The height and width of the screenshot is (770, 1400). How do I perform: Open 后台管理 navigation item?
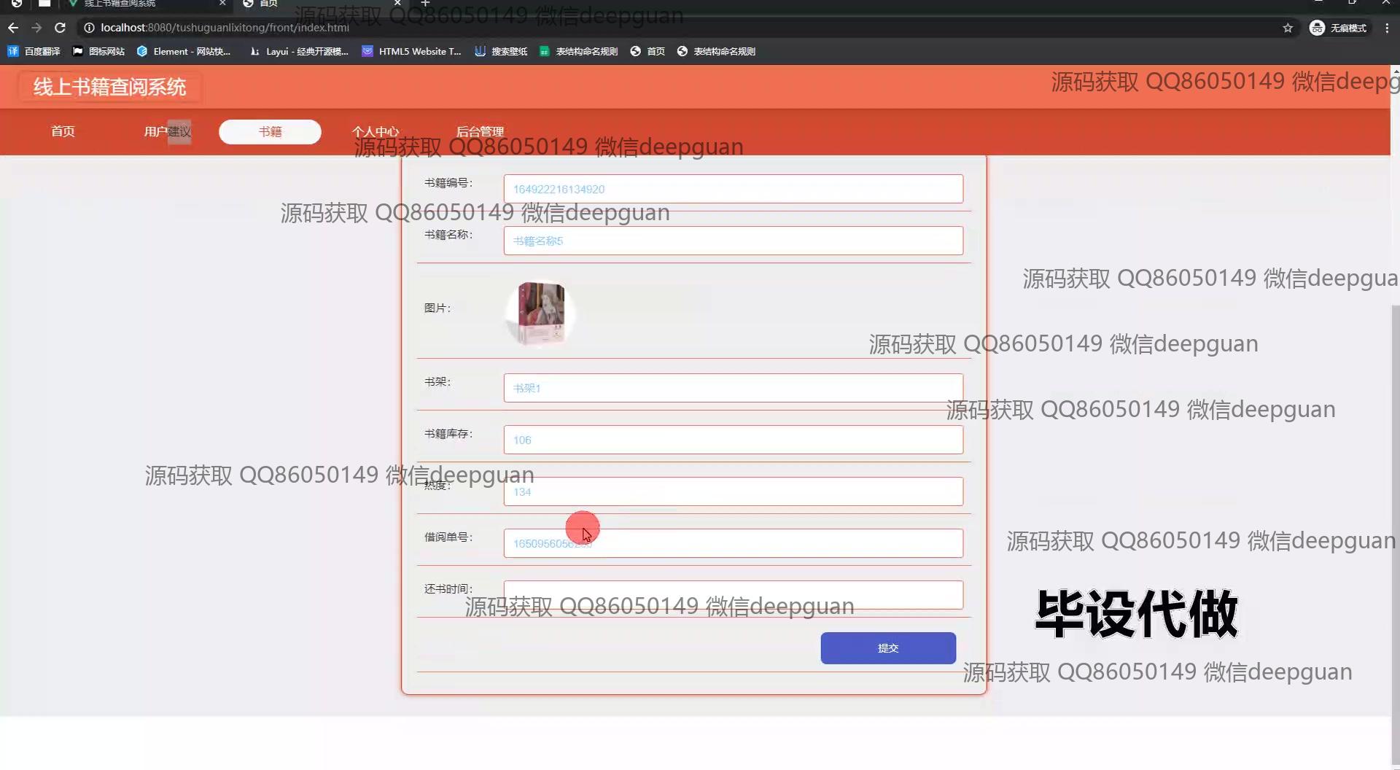480,131
